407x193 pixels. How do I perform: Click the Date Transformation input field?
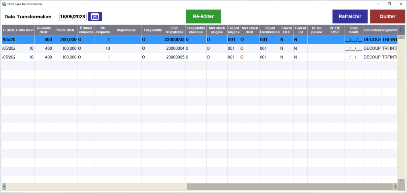pos(73,17)
